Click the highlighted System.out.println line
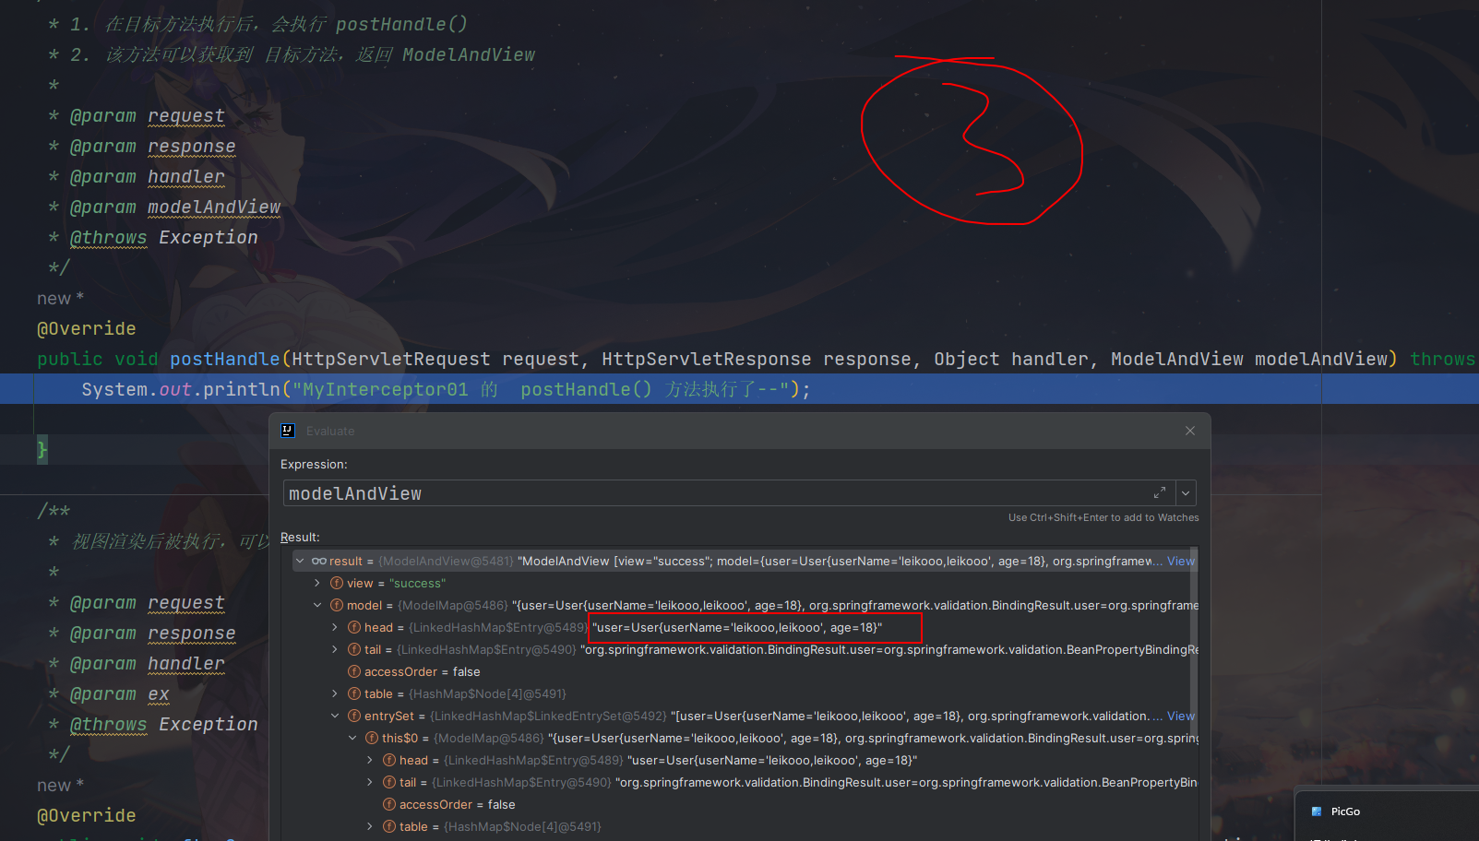The height and width of the screenshot is (841, 1479). click(739, 389)
